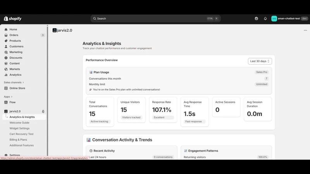Click the Recent Activity clock icon
This screenshot has height=174, width=310.
(91, 151)
